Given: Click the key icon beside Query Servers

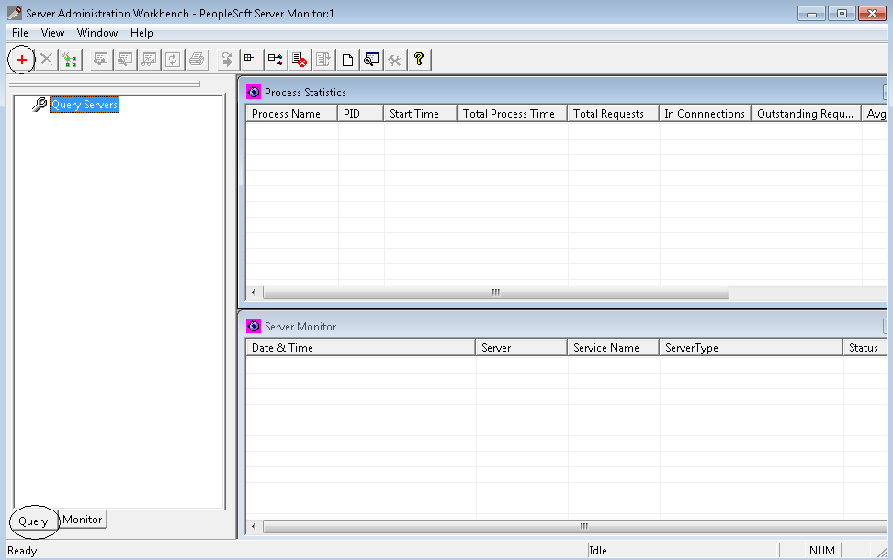Looking at the screenshot, I should coord(40,105).
